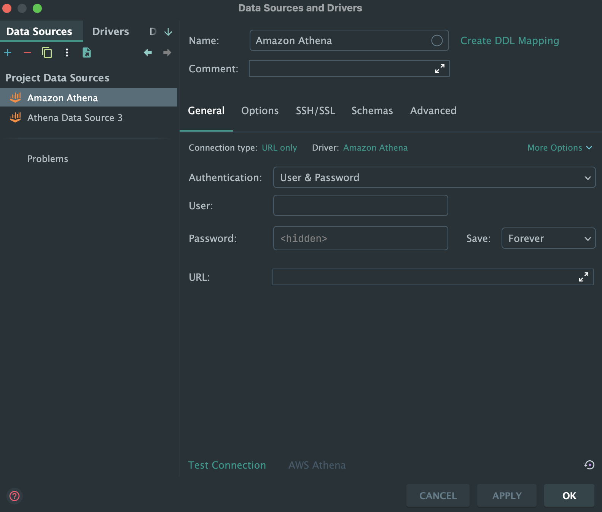Viewport: 602px width, 512px height.
Task: Open the Save password Forever dropdown
Action: click(548, 238)
